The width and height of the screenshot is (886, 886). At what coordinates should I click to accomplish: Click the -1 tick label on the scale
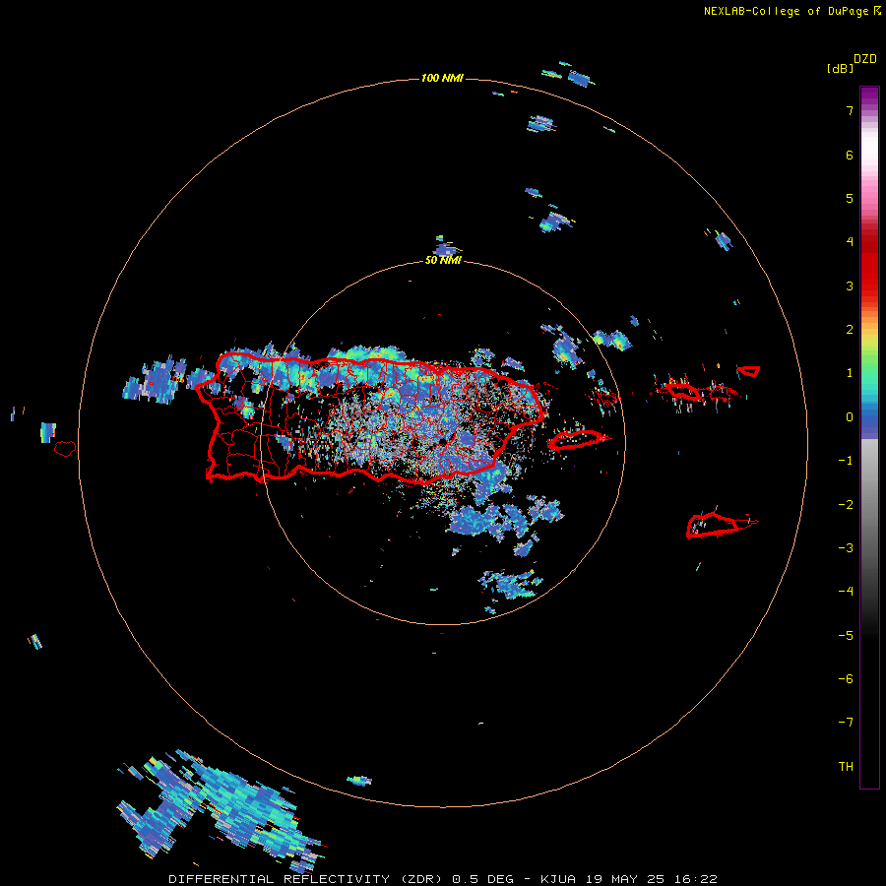point(846,461)
